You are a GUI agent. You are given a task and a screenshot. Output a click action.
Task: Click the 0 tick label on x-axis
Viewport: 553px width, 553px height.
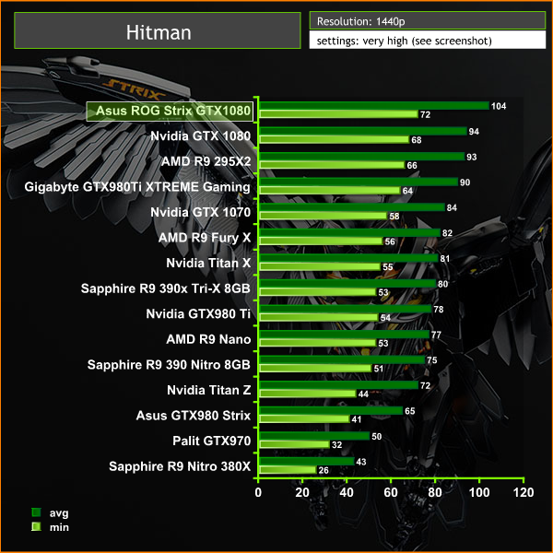pyautogui.click(x=258, y=492)
